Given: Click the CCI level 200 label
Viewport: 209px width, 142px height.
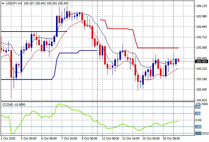Looking at the screenshot, I should pyautogui.click(x=198, y=107).
